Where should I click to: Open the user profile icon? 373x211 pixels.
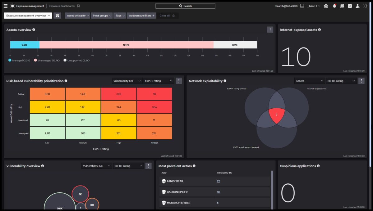[357, 6]
